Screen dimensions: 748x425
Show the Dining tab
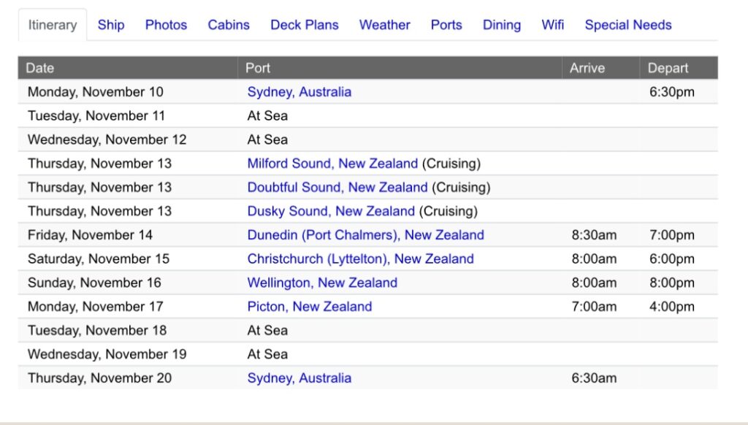(x=502, y=25)
